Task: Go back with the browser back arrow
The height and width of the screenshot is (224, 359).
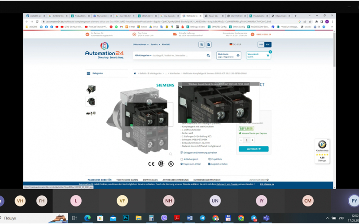Action: (x=27, y=22)
